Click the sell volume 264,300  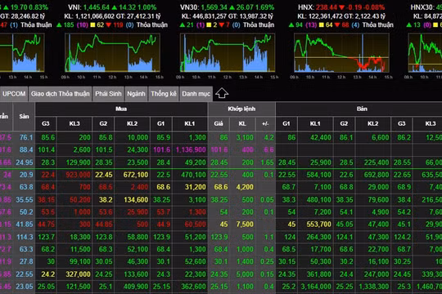click(x=319, y=237)
